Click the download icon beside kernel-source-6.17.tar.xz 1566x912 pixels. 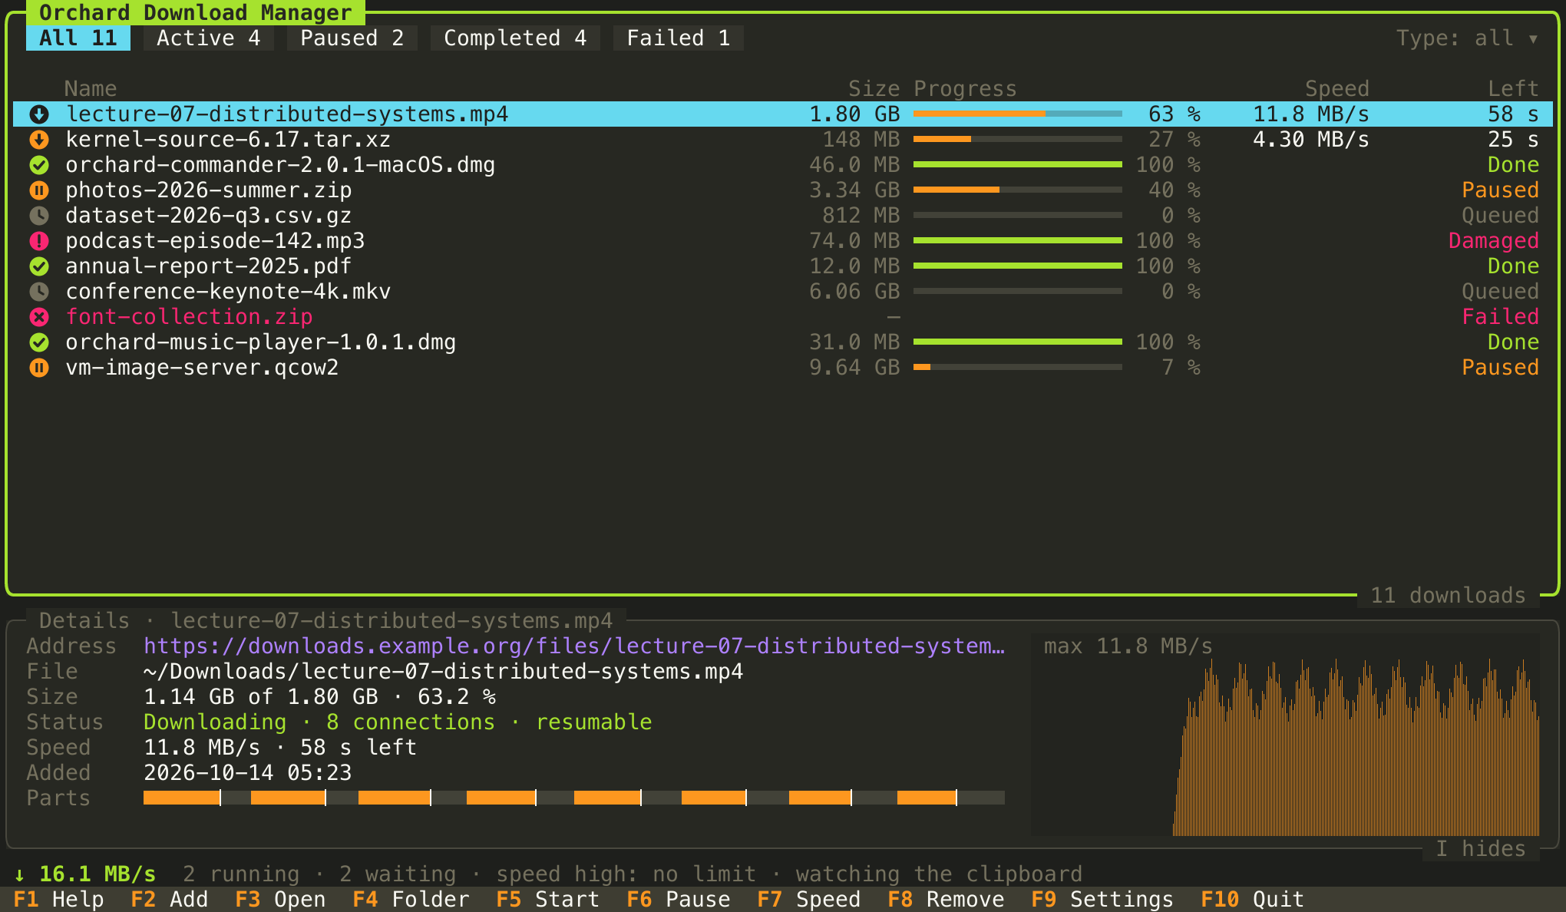[39, 140]
